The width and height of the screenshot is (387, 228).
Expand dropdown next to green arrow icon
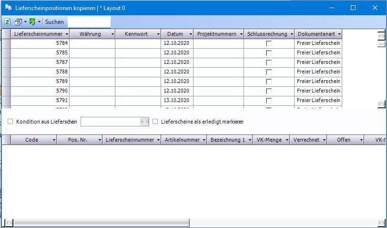(x=39, y=22)
